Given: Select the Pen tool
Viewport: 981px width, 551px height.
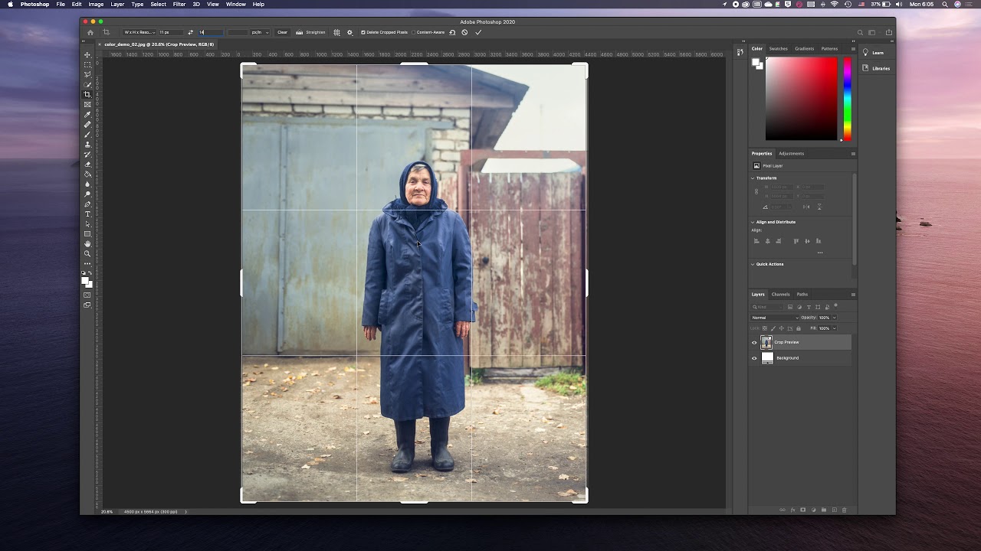Looking at the screenshot, I should [x=87, y=204].
